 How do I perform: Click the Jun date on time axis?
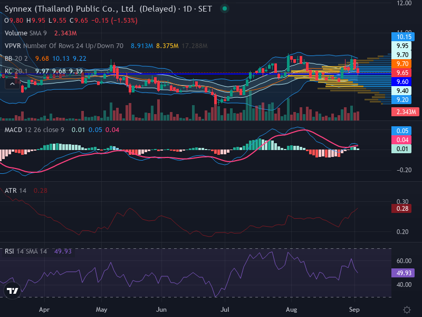[161, 310]
